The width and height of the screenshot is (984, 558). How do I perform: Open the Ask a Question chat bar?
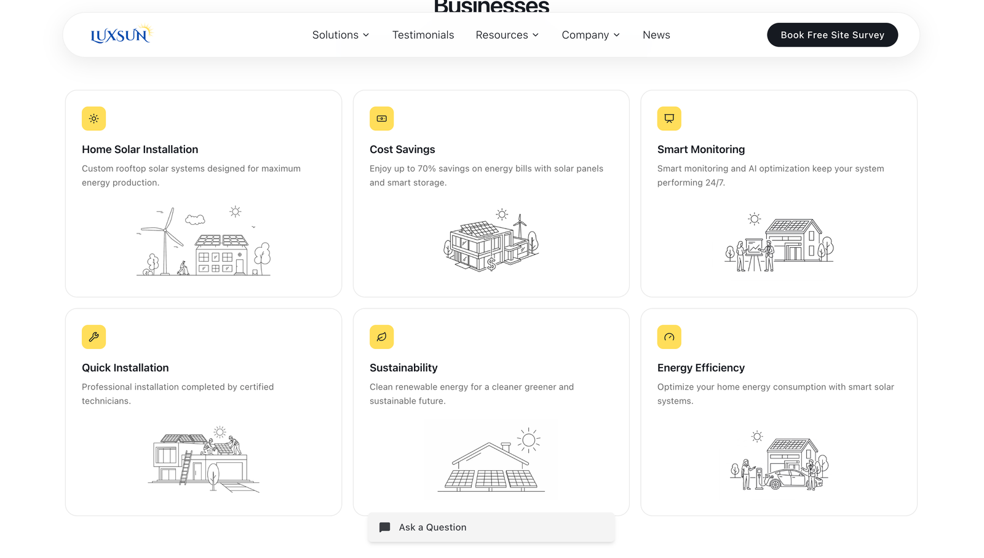tap(491, 527)
